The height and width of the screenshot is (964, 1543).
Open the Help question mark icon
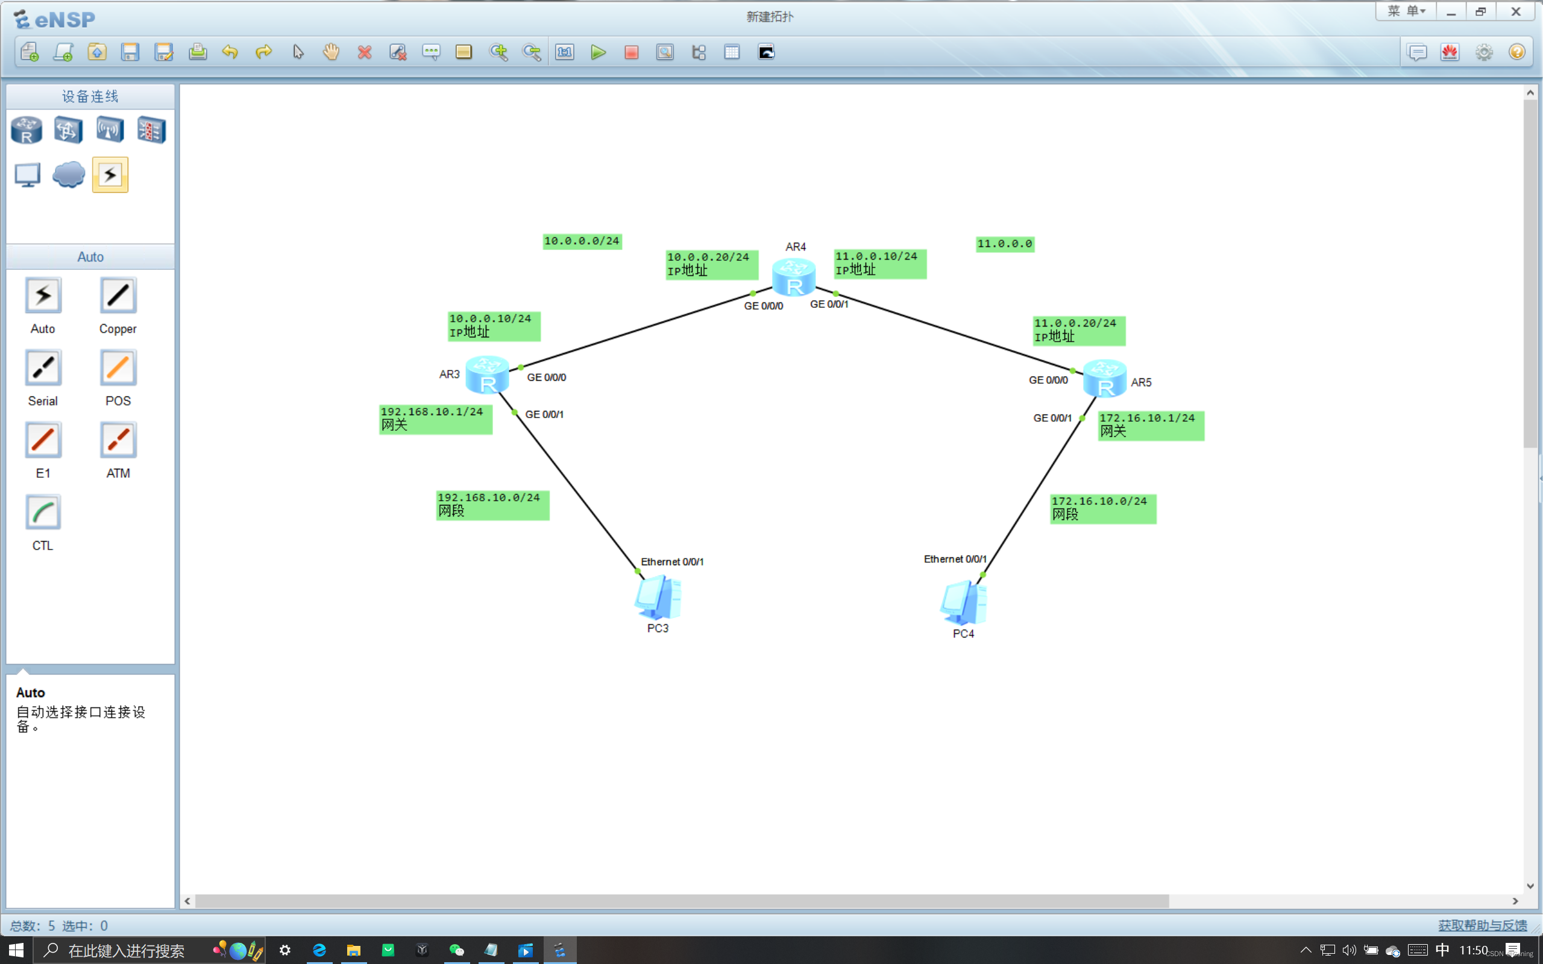click(1517, 52)
